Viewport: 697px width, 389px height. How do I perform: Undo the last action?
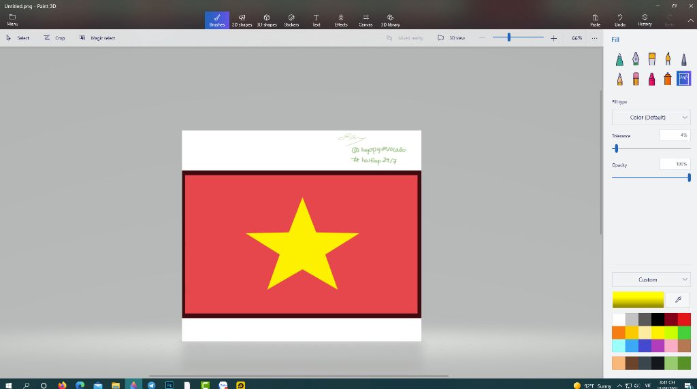[x=619, y=20]
